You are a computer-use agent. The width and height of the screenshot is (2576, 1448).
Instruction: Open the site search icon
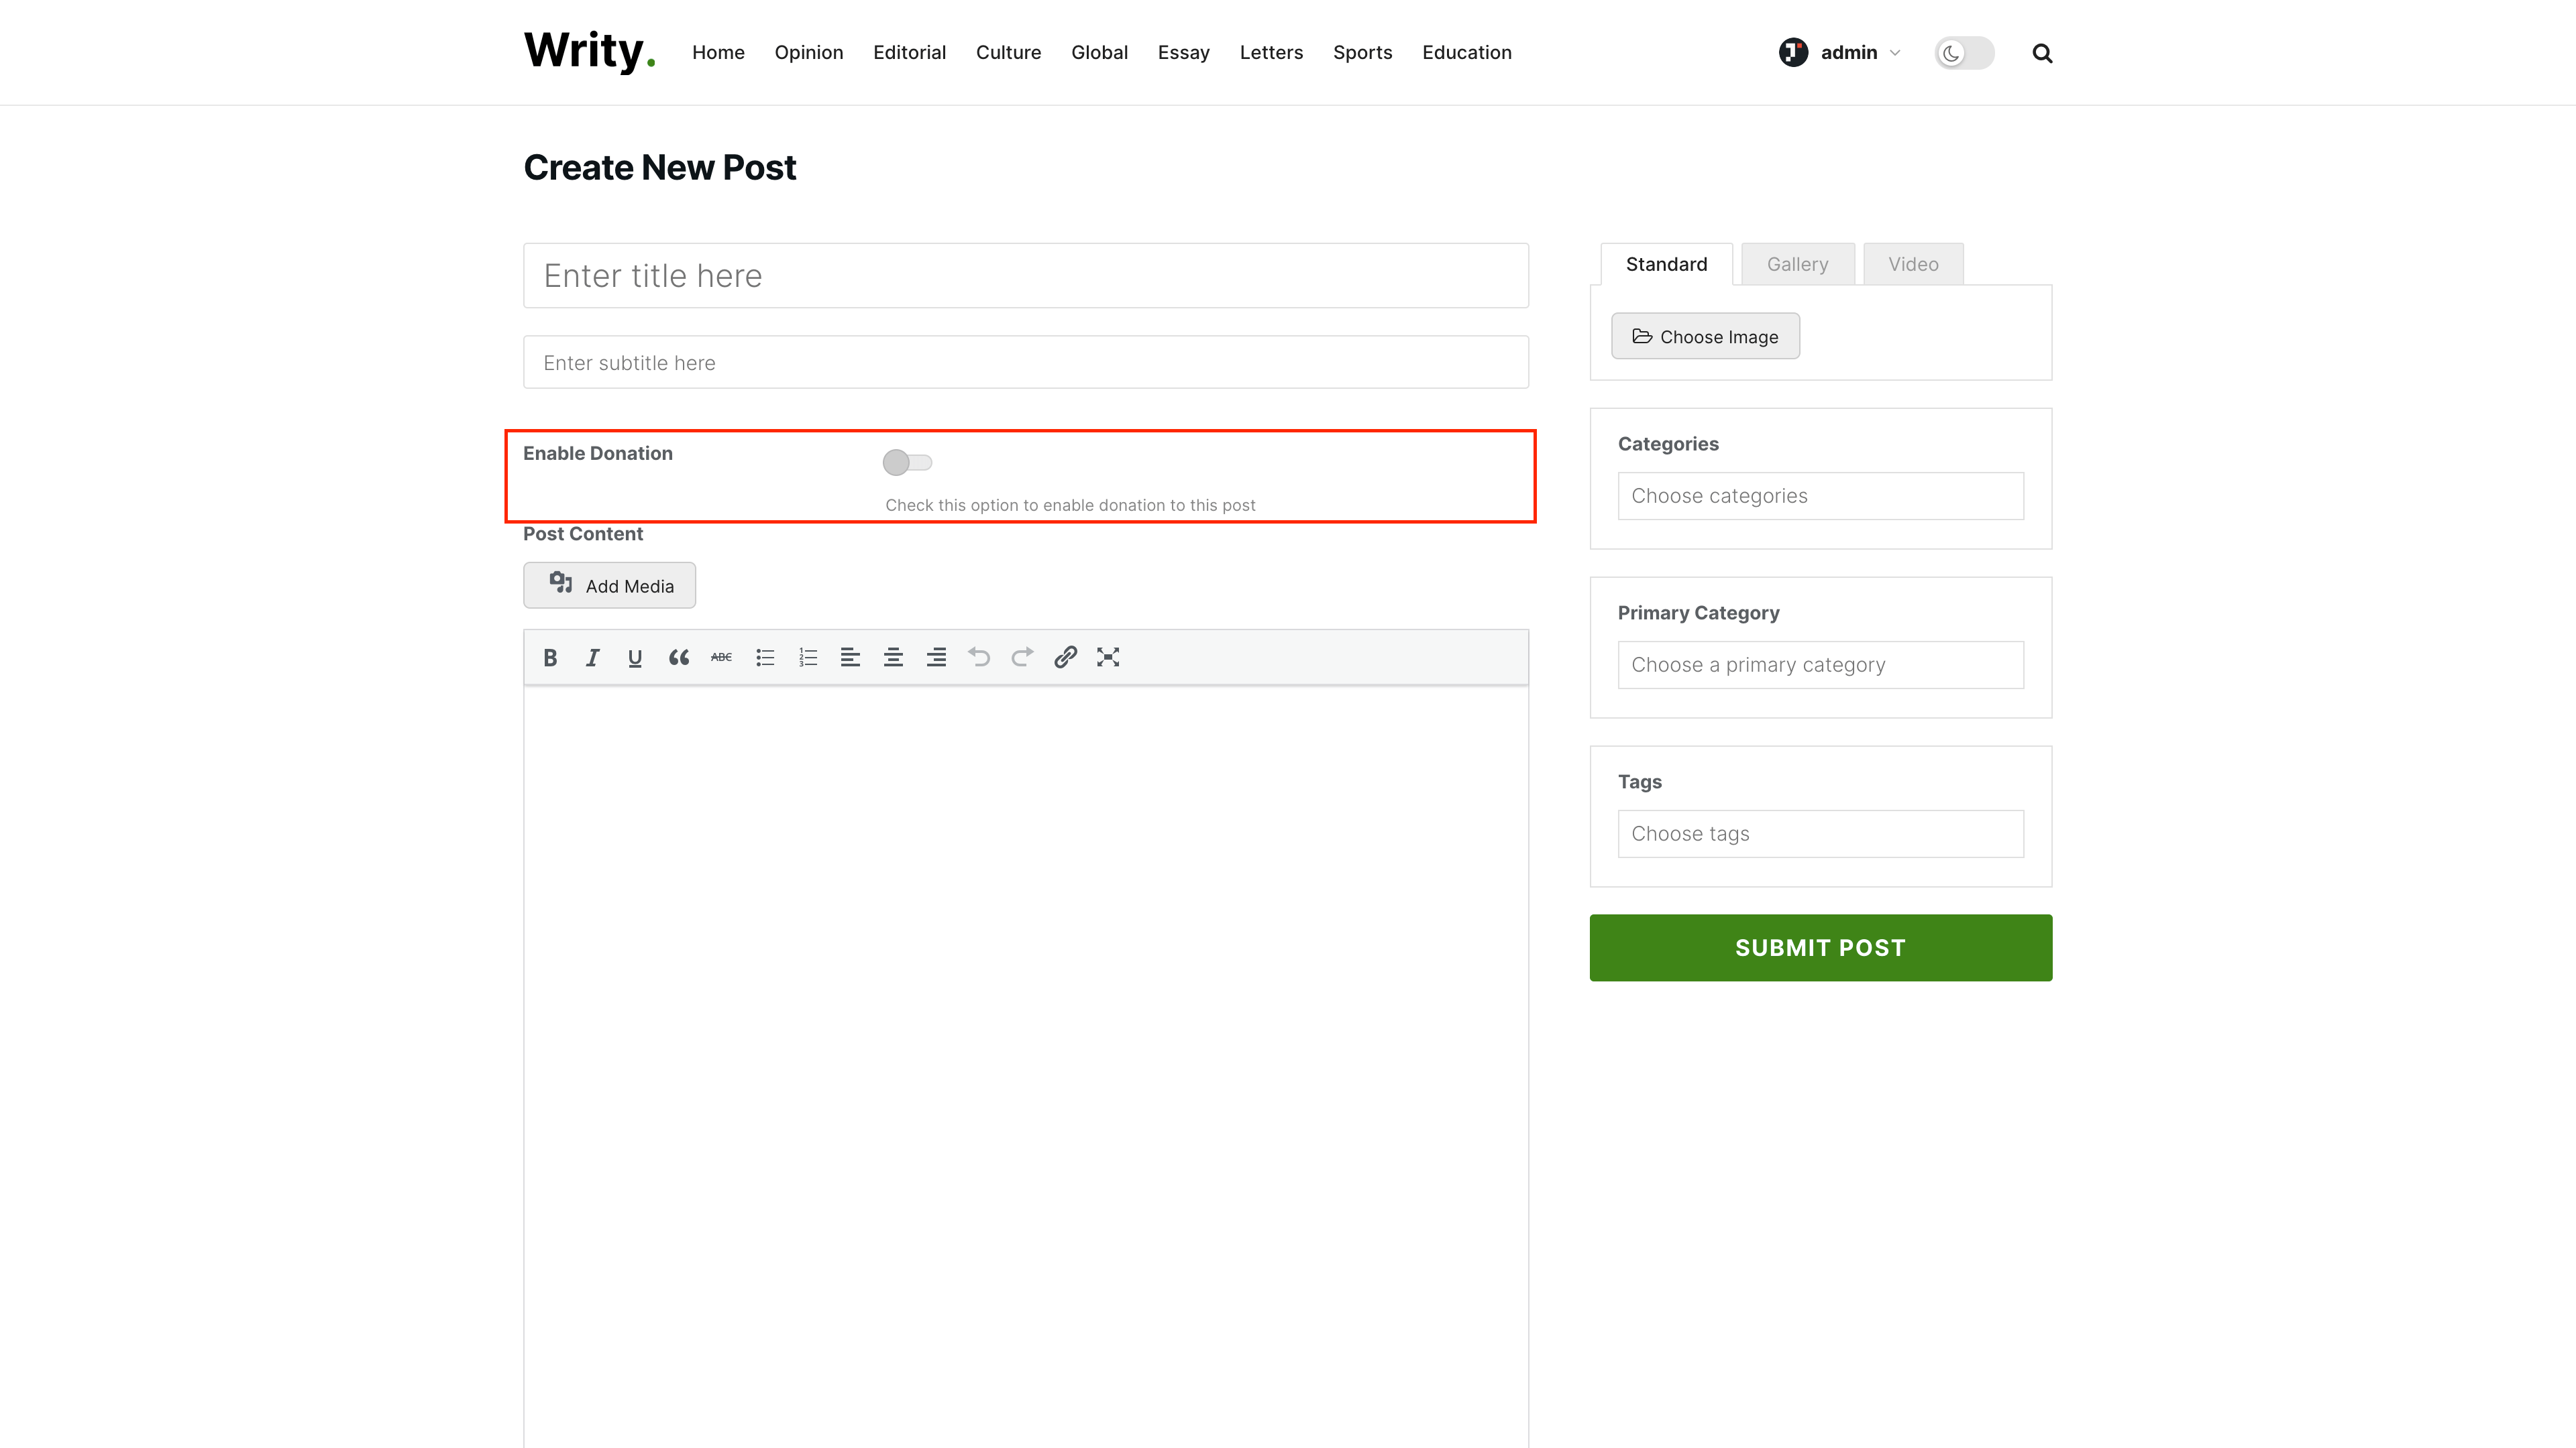pyautogui.click(x=2042, y=53)
